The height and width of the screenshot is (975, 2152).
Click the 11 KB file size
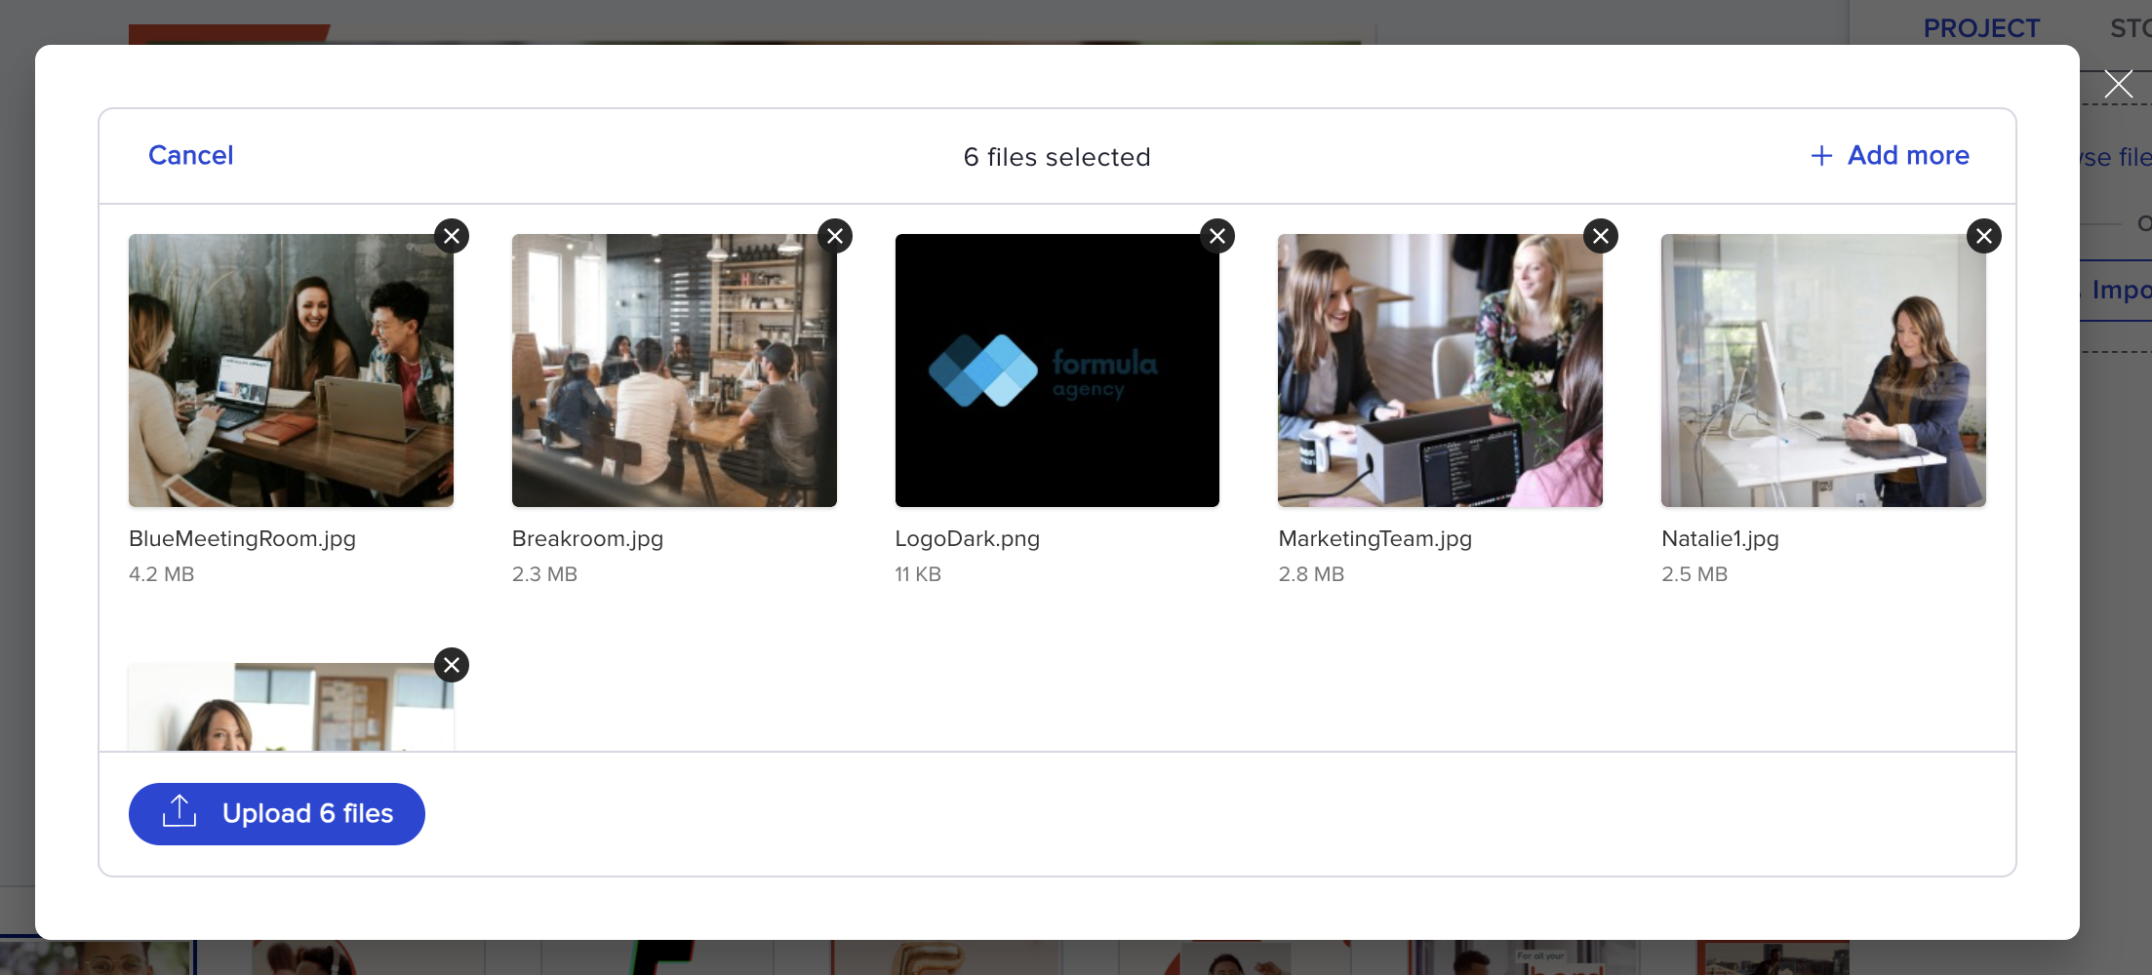[918, 574]
